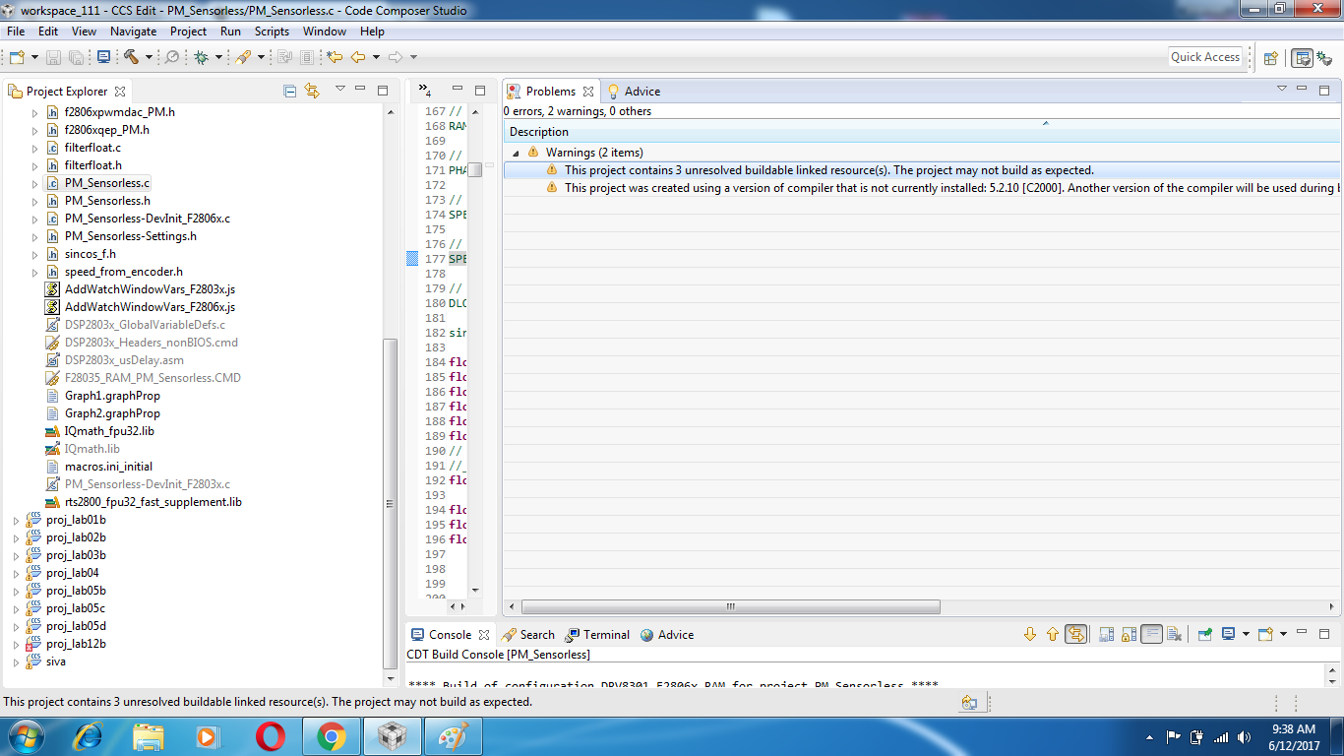Select the proj_lab05c project

[76, 609]
